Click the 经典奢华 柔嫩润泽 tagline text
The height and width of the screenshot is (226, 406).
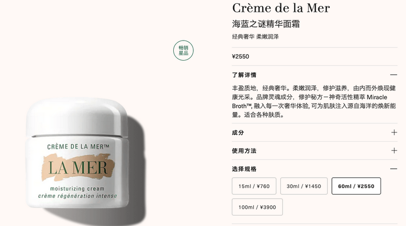point(256,37)
